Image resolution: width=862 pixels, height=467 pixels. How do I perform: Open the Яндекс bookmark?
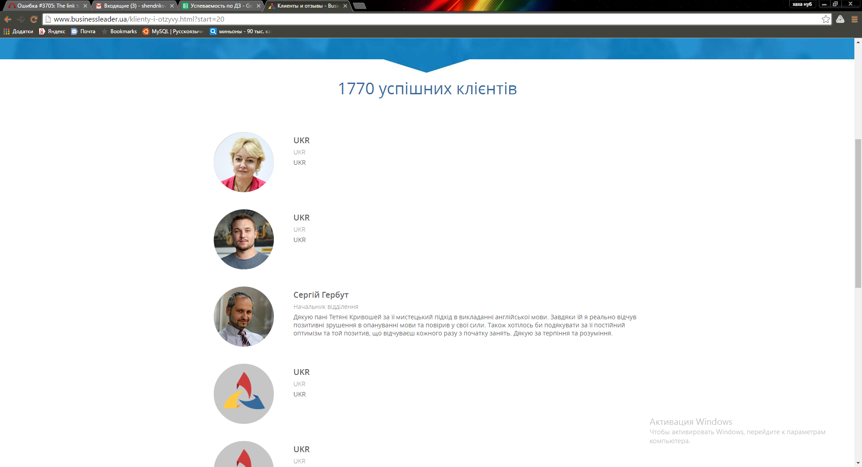(x=52, y=31)
